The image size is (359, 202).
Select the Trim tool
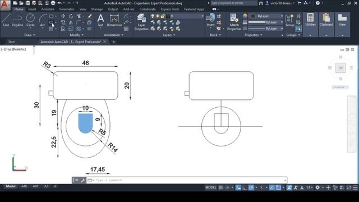[79, 16]
